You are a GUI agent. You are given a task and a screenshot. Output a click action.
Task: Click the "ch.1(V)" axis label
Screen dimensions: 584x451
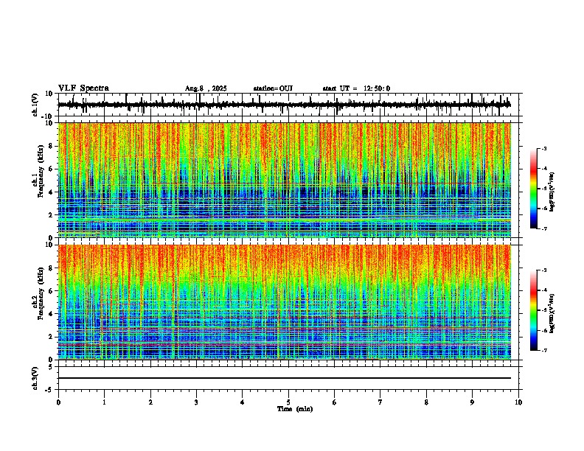click(35, 105)
